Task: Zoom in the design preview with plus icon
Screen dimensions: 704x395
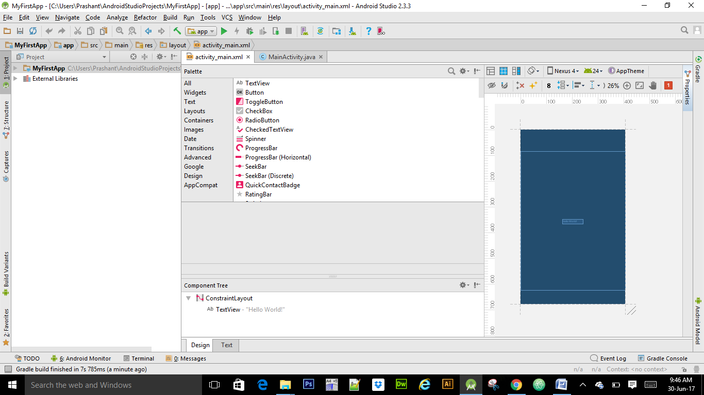Action: pos(627,85)
